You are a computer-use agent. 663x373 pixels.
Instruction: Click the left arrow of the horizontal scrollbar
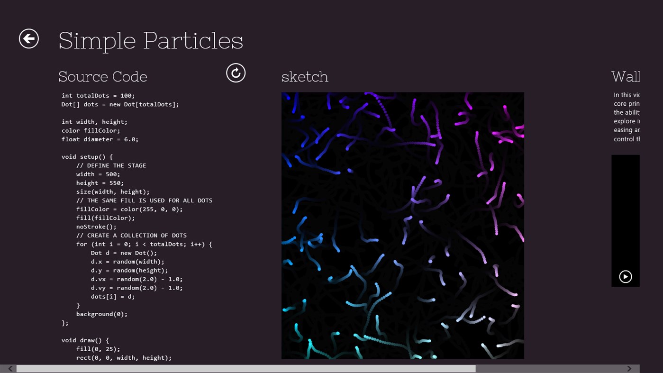9,369
